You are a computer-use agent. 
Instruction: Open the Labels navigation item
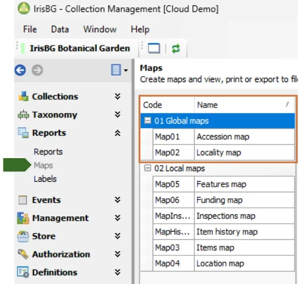(x=45, y=179)
